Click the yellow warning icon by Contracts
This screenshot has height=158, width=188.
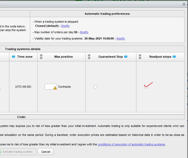point(55,88)
